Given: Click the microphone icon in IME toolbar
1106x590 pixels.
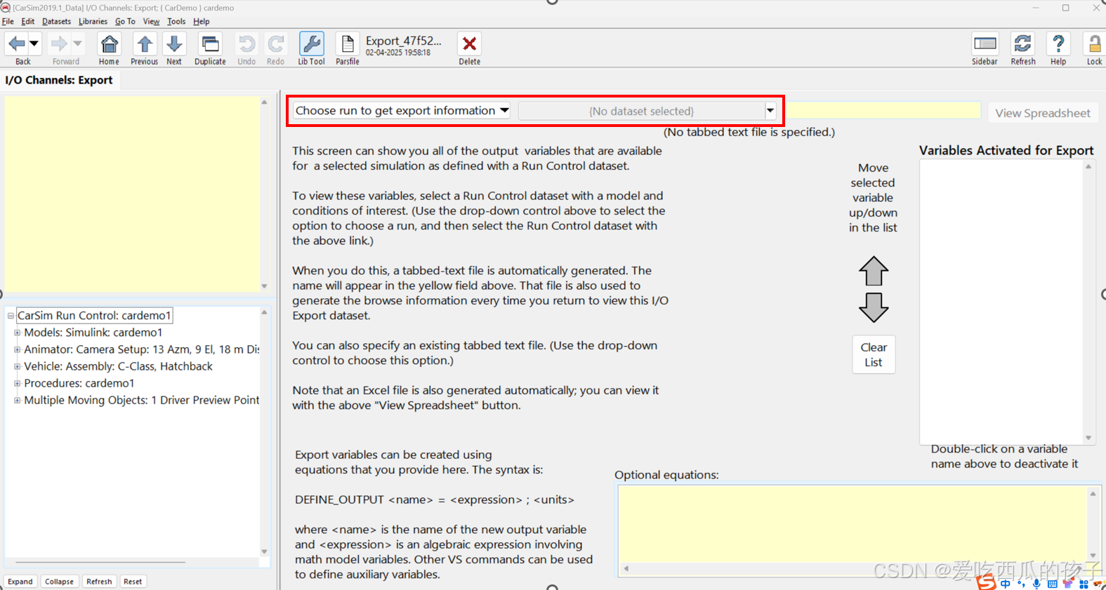Looking at the screenshot, I should click(x=1036, y=584).
